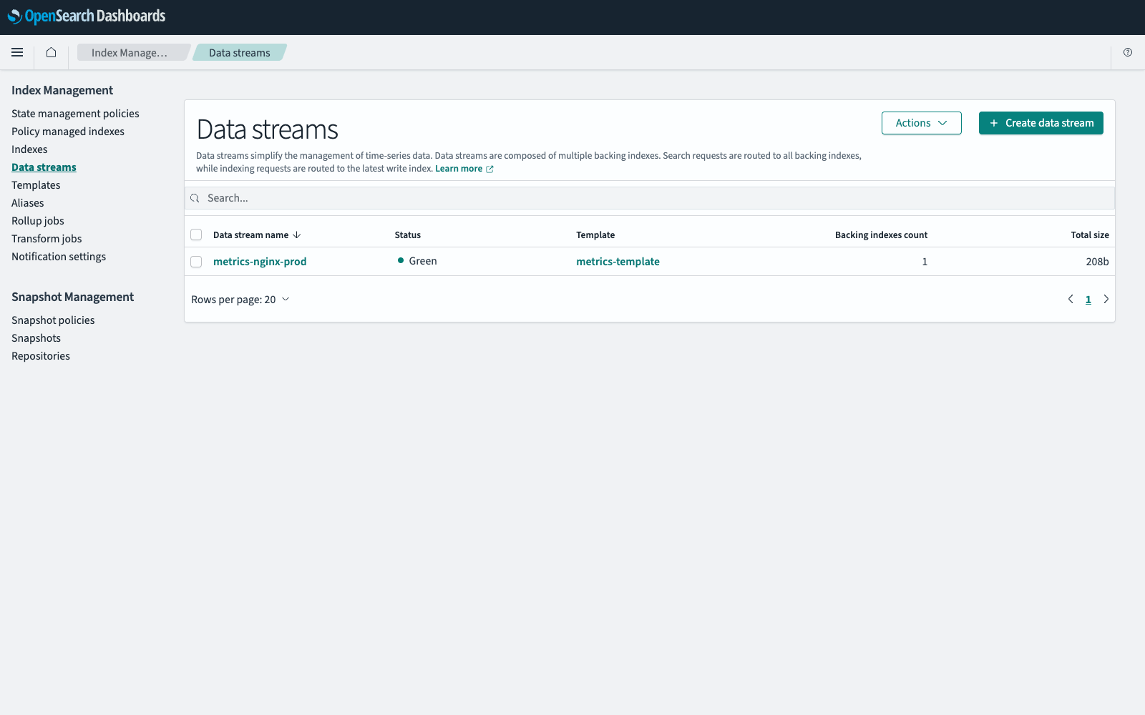Open Notification settings
Screen dimensions: 1145x715
[x=59, y=257]
